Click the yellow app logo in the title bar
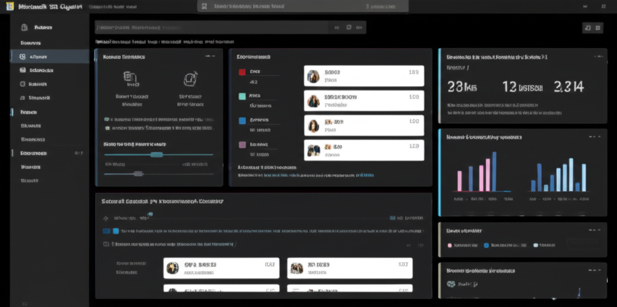 click(x=10, y=6)
